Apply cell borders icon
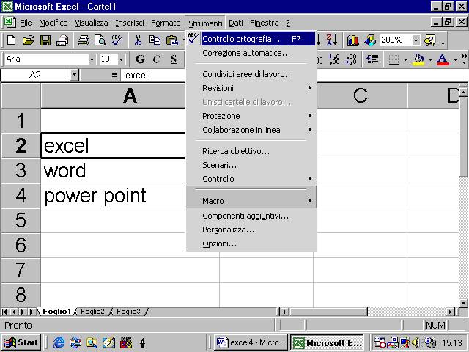The image size is (469, 352). click(x=394, y=59)
